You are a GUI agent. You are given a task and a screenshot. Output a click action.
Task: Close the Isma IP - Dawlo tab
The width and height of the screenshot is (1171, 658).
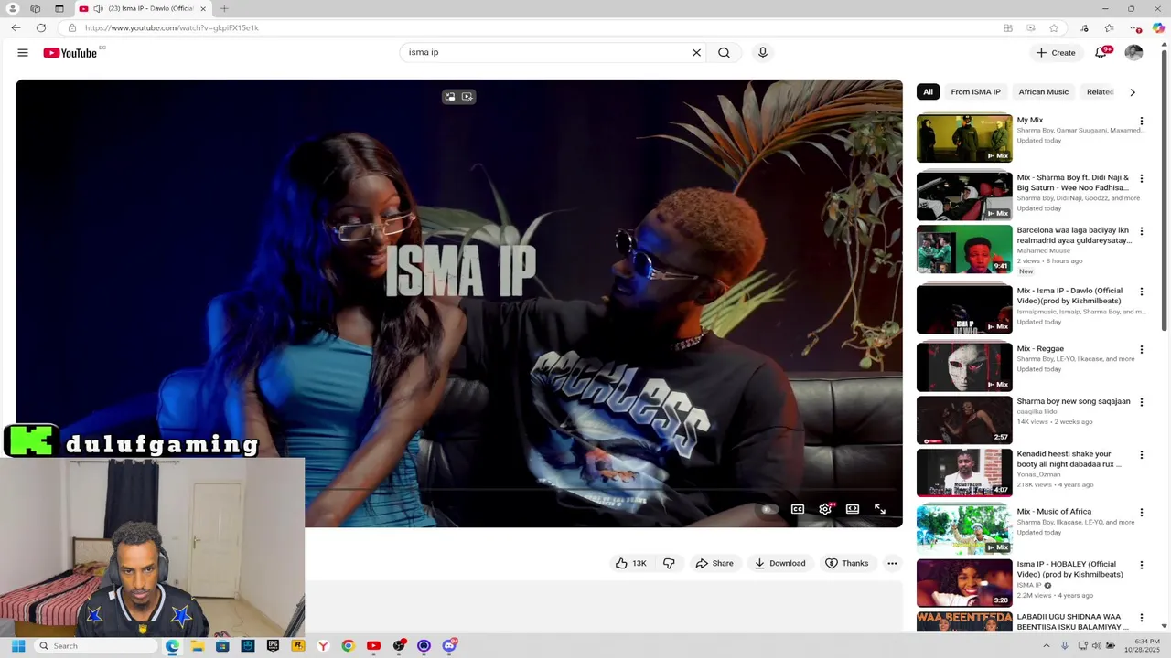[x=203, y=9]
